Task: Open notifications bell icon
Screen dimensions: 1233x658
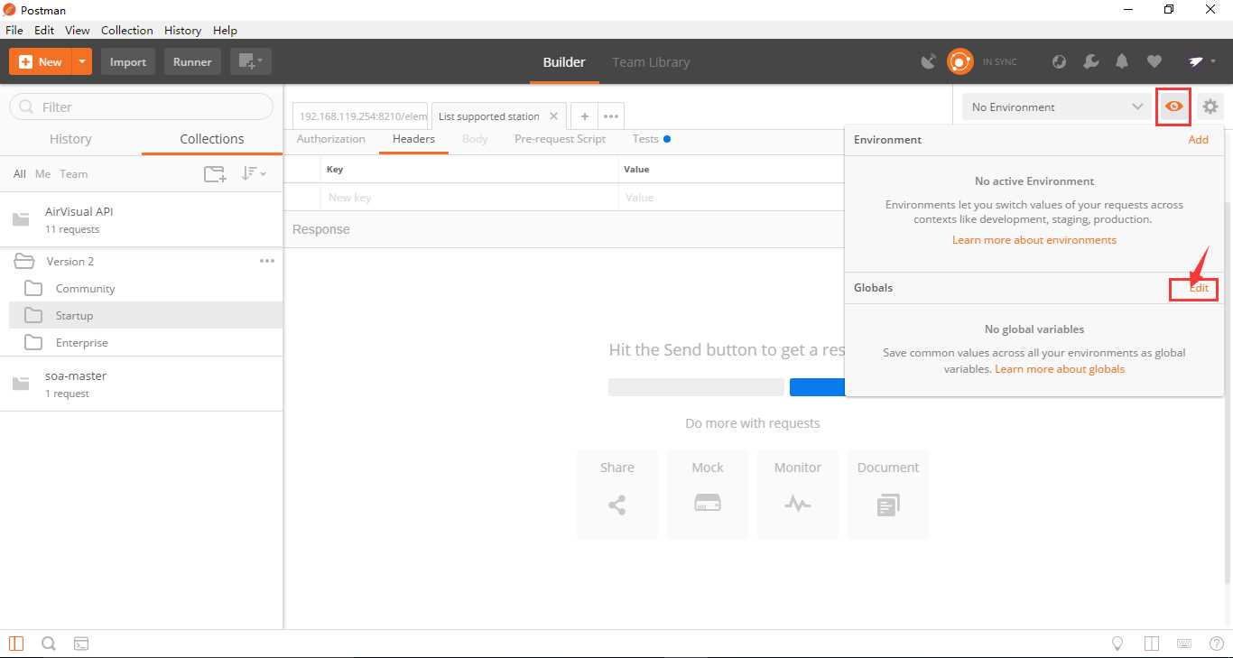Action: (1122, 61)
